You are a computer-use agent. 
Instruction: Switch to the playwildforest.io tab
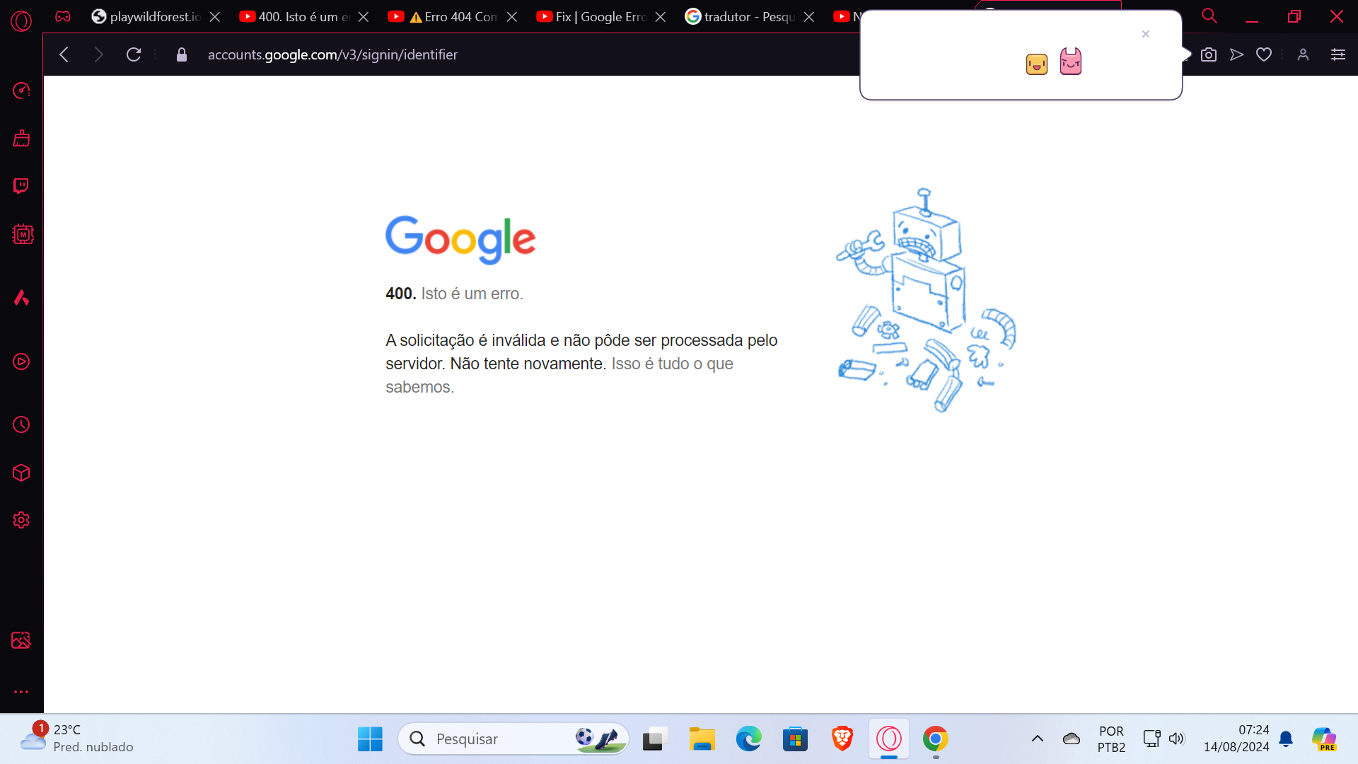(146, 16)
